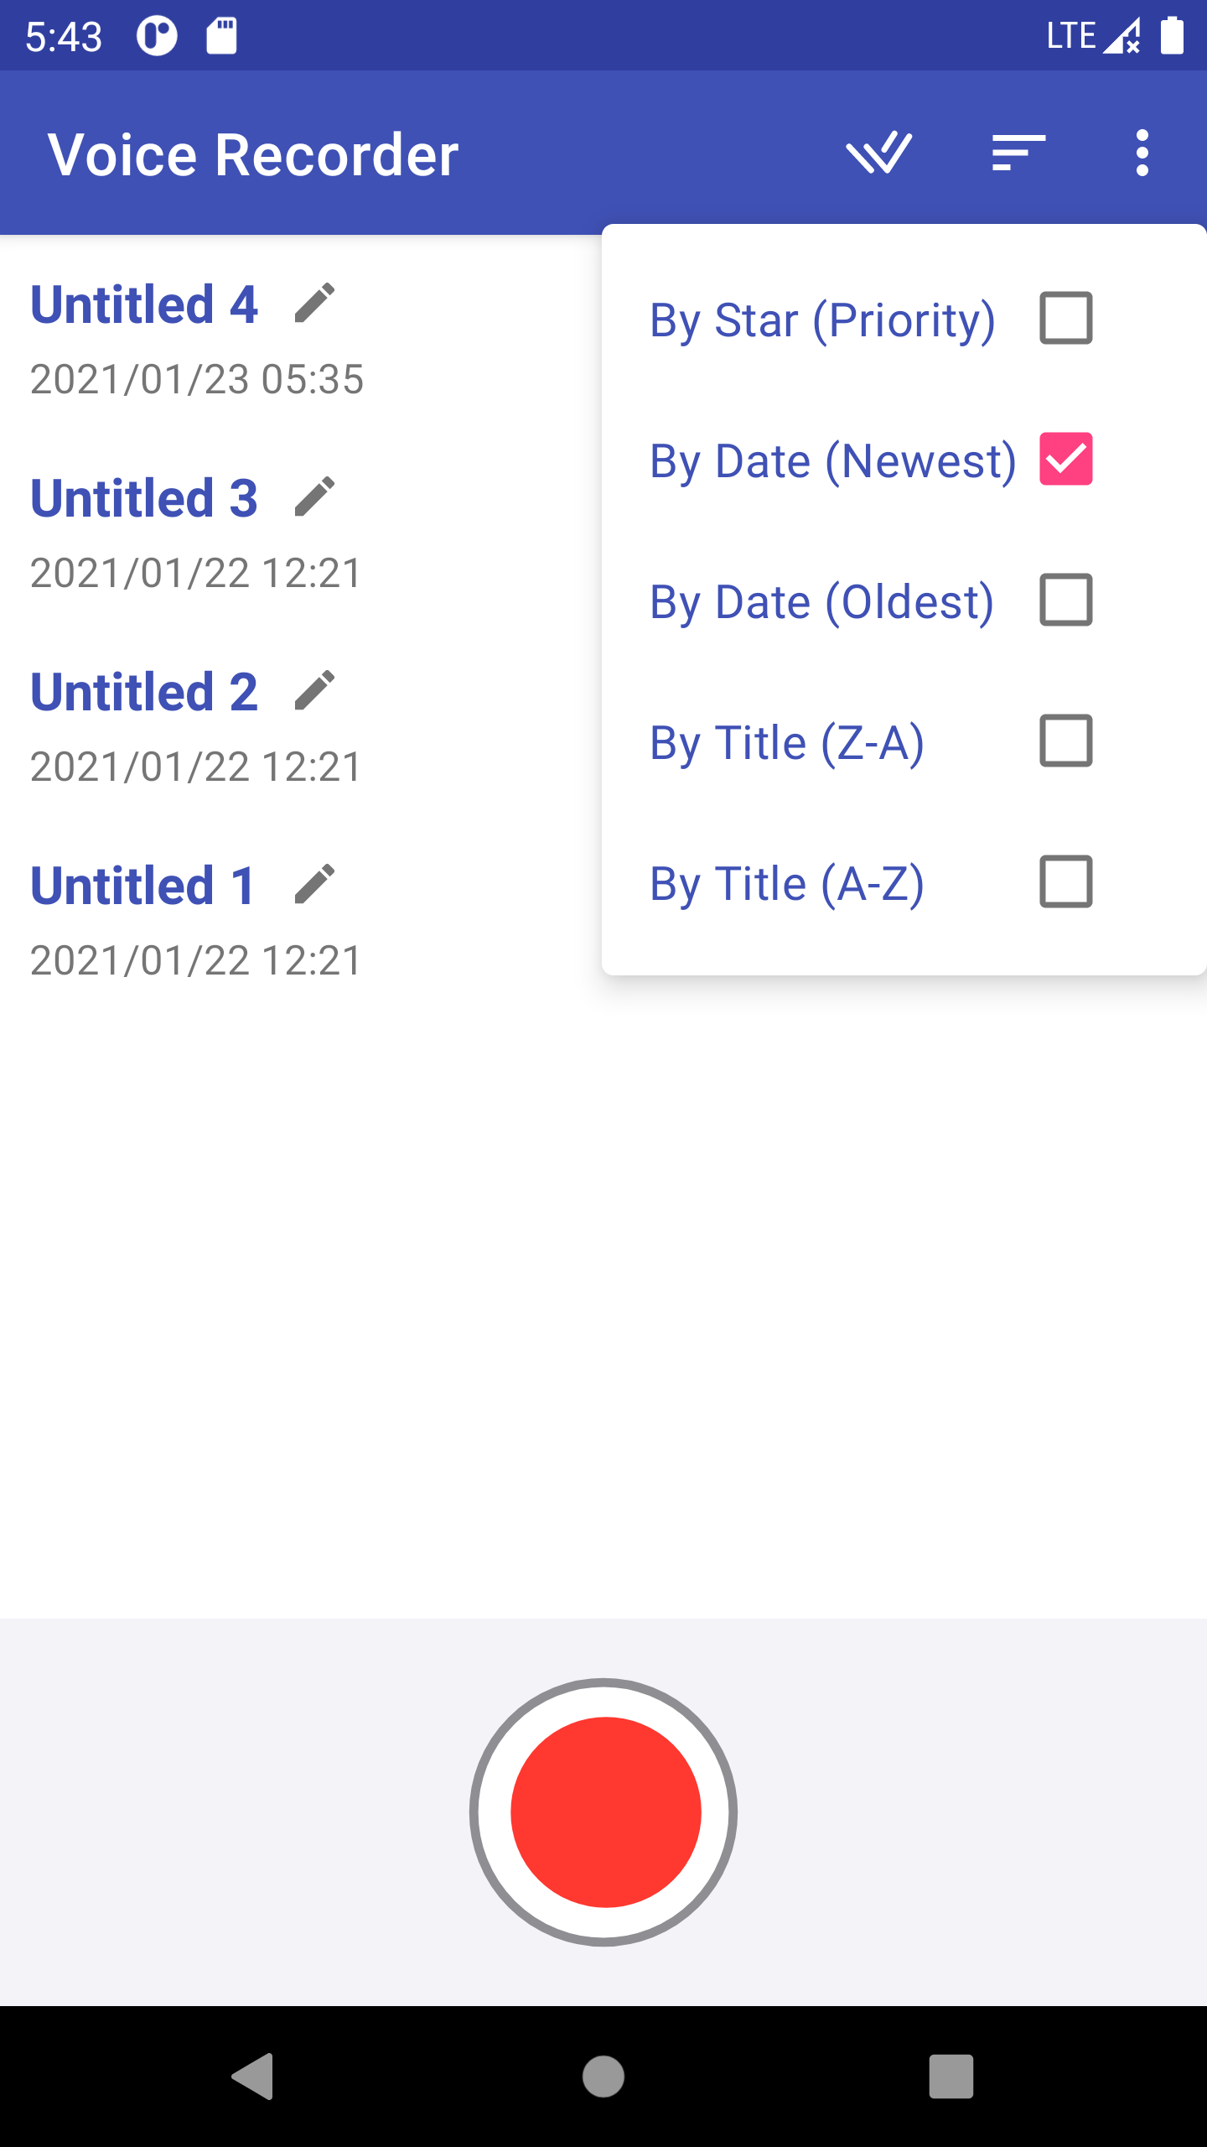Enable the By Star (Priority) checkbox

(x=1065, y=319)
